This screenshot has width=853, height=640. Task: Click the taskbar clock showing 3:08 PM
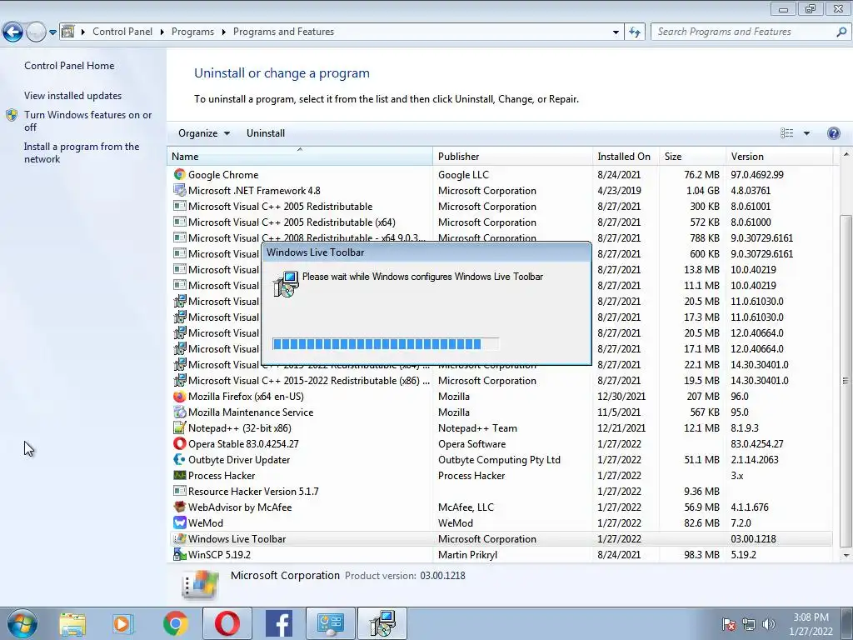tap(811, 624)
